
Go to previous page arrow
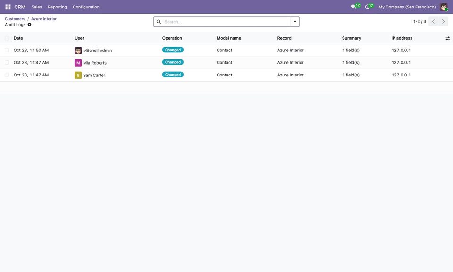pyautogui.click(x=433, y=21)
